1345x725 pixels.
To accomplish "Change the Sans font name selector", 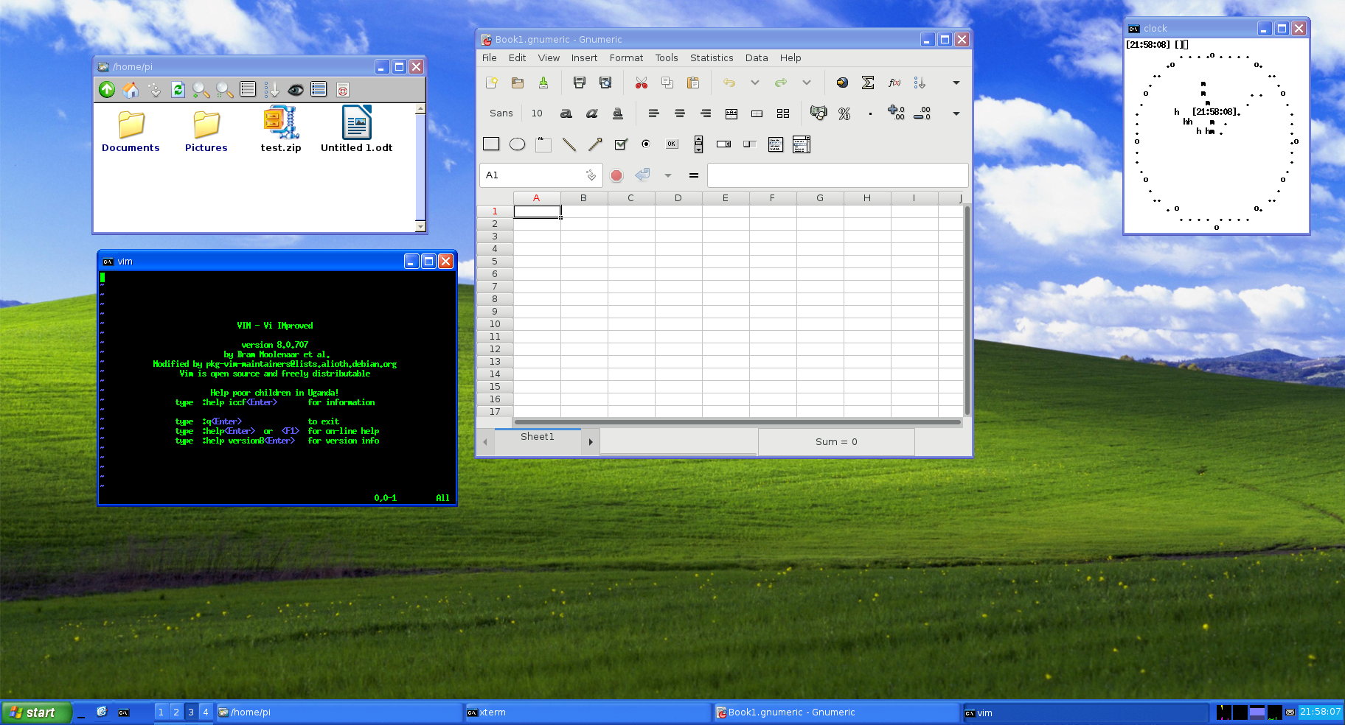I will (x=501, y=113).
